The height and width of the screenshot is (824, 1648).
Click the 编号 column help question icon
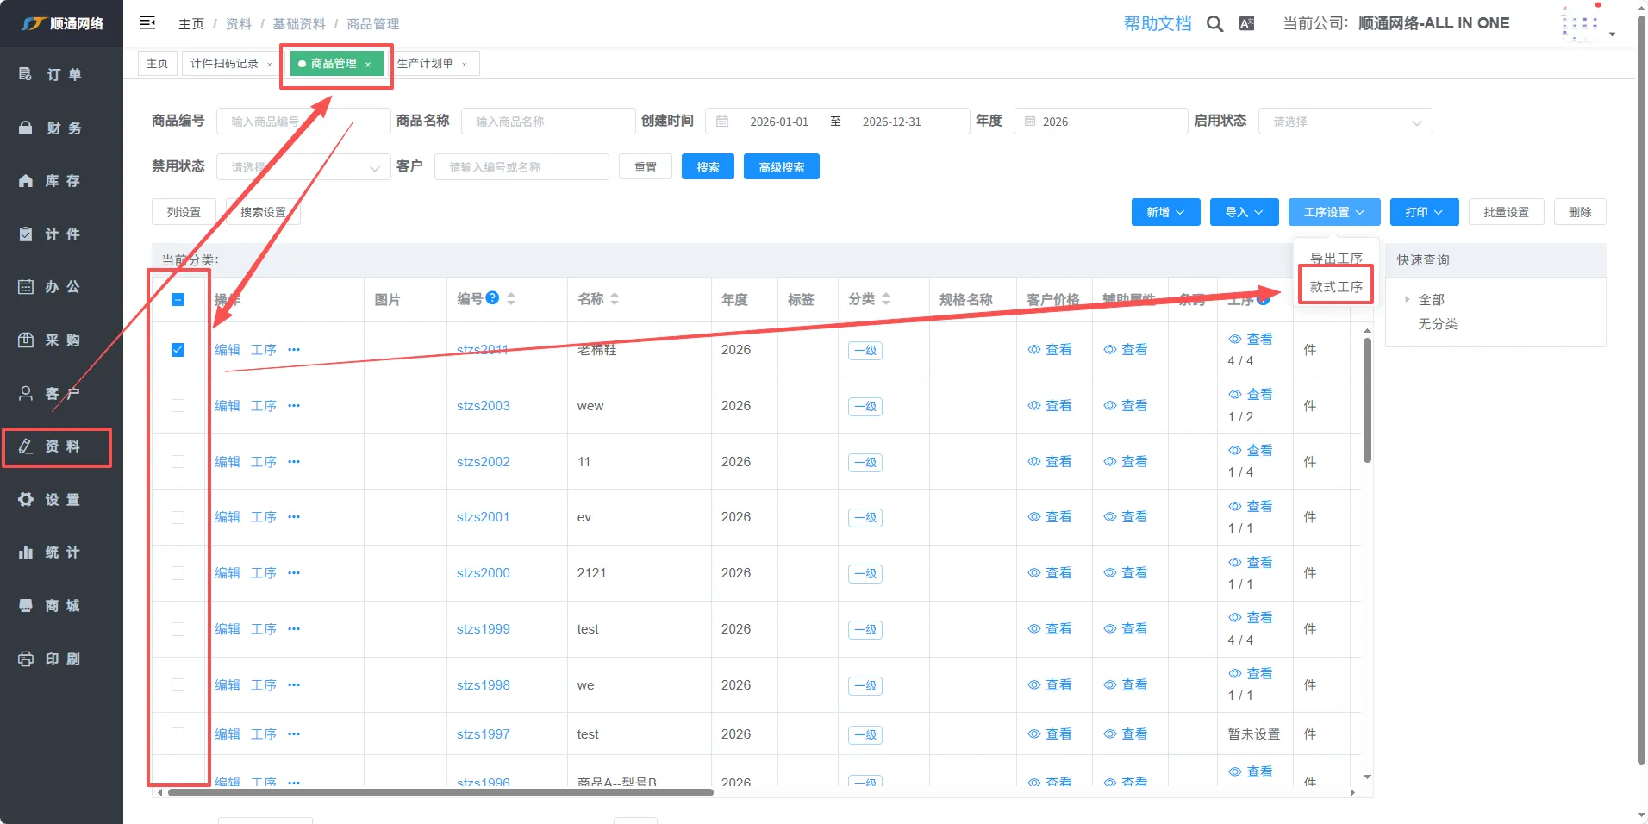[492, 298]
